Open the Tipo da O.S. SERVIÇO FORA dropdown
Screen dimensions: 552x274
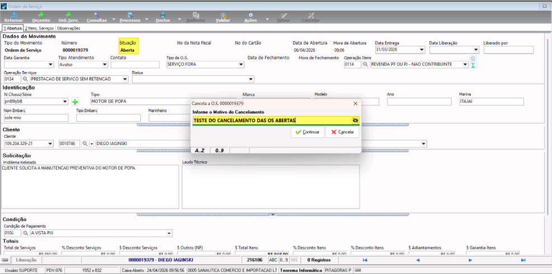pos(241,65)
